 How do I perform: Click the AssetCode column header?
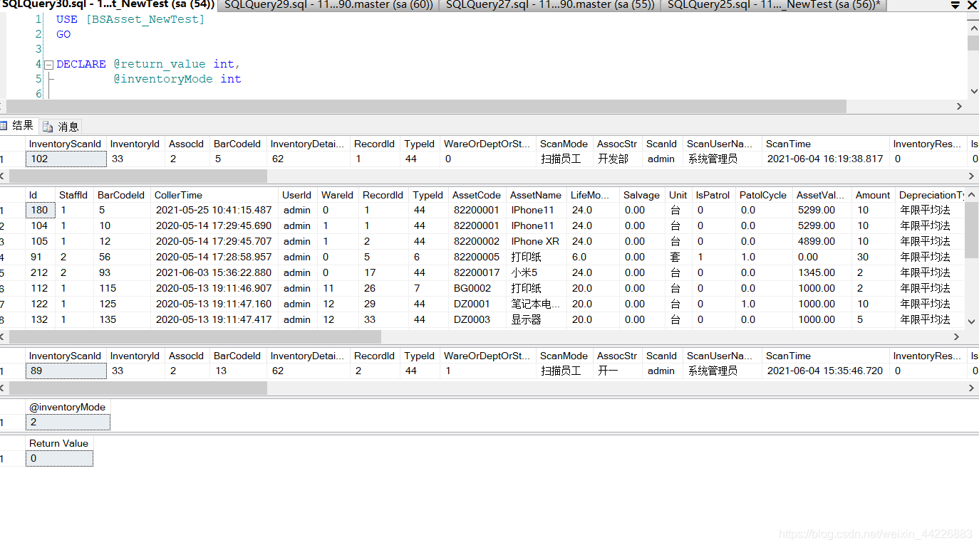click(478, 195)
